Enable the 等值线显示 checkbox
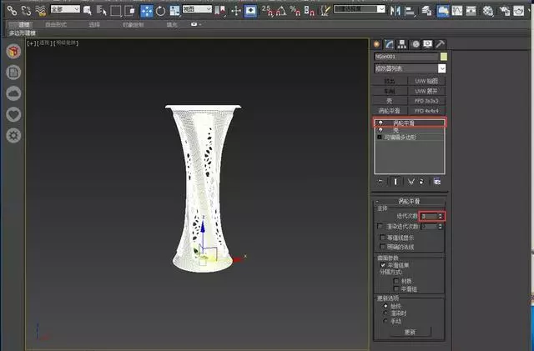 (x=381, y=237)
